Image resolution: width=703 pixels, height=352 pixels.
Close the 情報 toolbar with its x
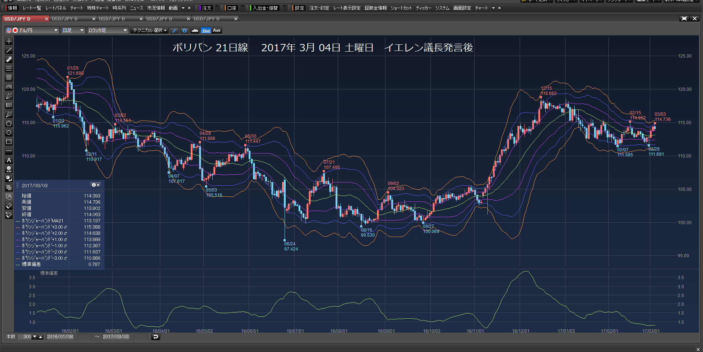[x=189, y=8]
